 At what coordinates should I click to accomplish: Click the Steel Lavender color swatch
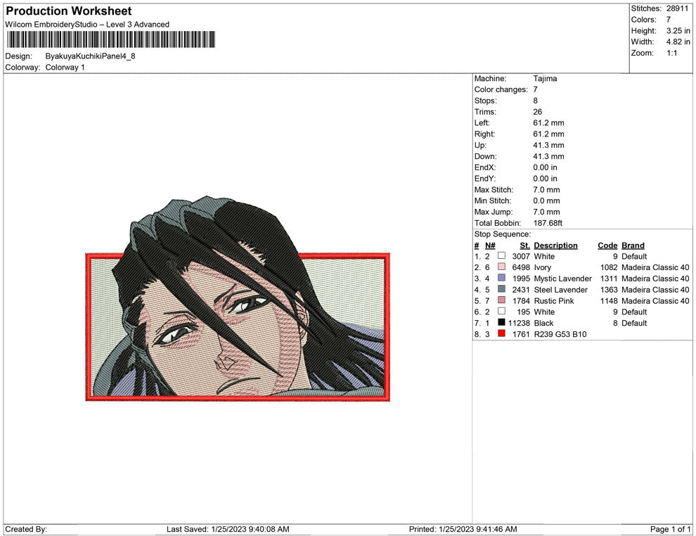click(501, 289)
